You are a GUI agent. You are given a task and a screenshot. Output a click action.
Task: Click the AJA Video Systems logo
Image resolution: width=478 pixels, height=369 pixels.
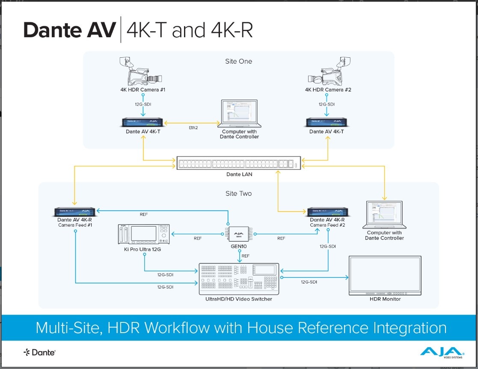(442, 353)
